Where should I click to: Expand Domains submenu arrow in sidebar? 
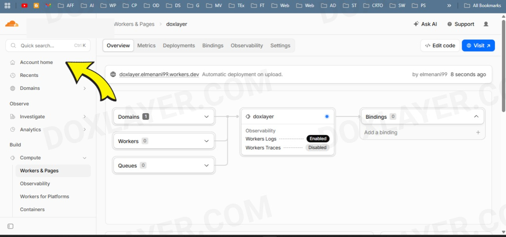pyautogui.click(x=85, y=88)
